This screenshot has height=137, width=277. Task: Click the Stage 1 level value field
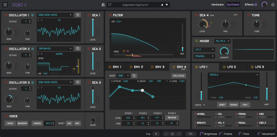(x=129, y=118)
